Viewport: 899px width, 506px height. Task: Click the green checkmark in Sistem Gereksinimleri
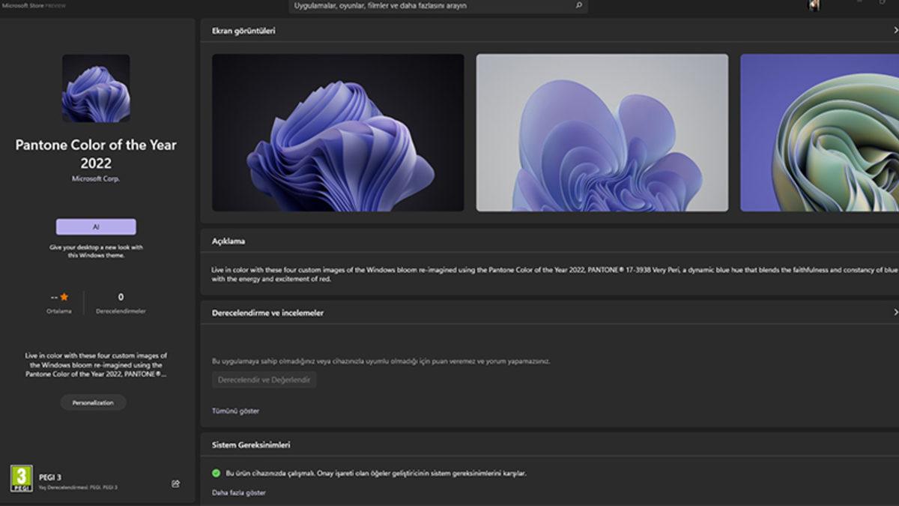point(217,472)
